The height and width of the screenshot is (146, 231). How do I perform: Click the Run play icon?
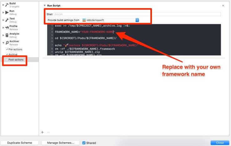(7, 12)
